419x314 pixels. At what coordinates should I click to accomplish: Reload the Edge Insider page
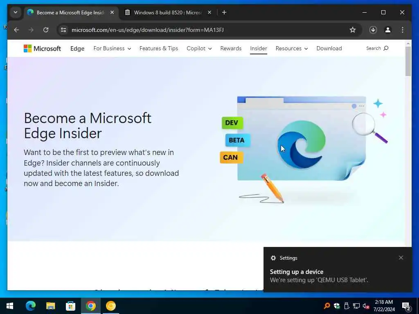coord(46,30)
